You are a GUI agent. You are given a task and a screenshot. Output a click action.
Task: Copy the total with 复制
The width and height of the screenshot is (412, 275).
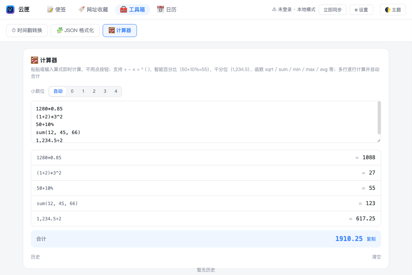click(371, 239)
